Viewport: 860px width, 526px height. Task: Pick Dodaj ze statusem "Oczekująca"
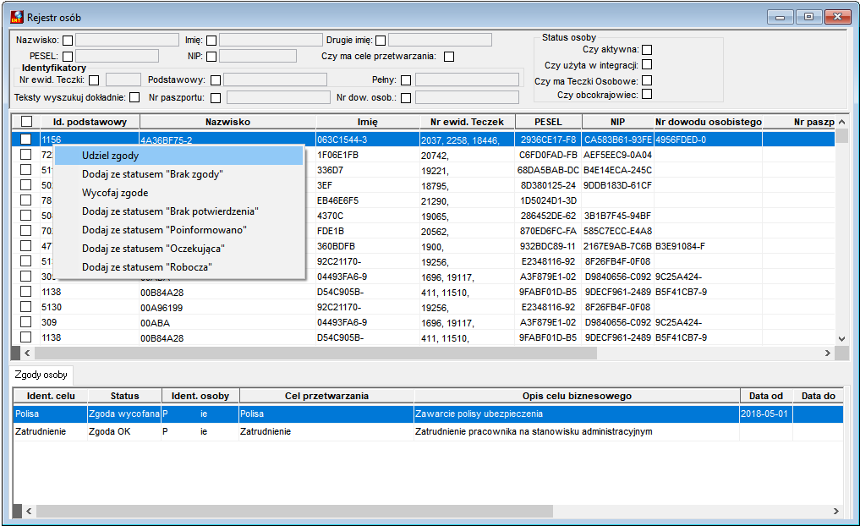tap(178, 249)
